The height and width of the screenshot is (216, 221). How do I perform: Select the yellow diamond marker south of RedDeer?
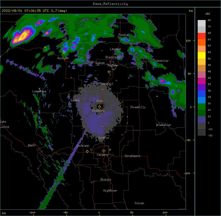pos(109,72)
